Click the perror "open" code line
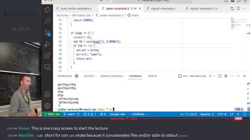The width and height of the screenshot is (250, 140). (89, 54)
